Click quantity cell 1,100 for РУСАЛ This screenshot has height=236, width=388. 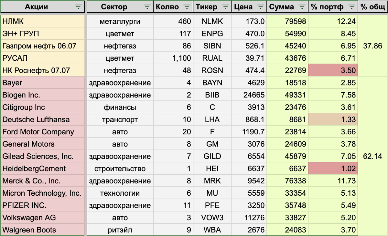tap(173, 58)
